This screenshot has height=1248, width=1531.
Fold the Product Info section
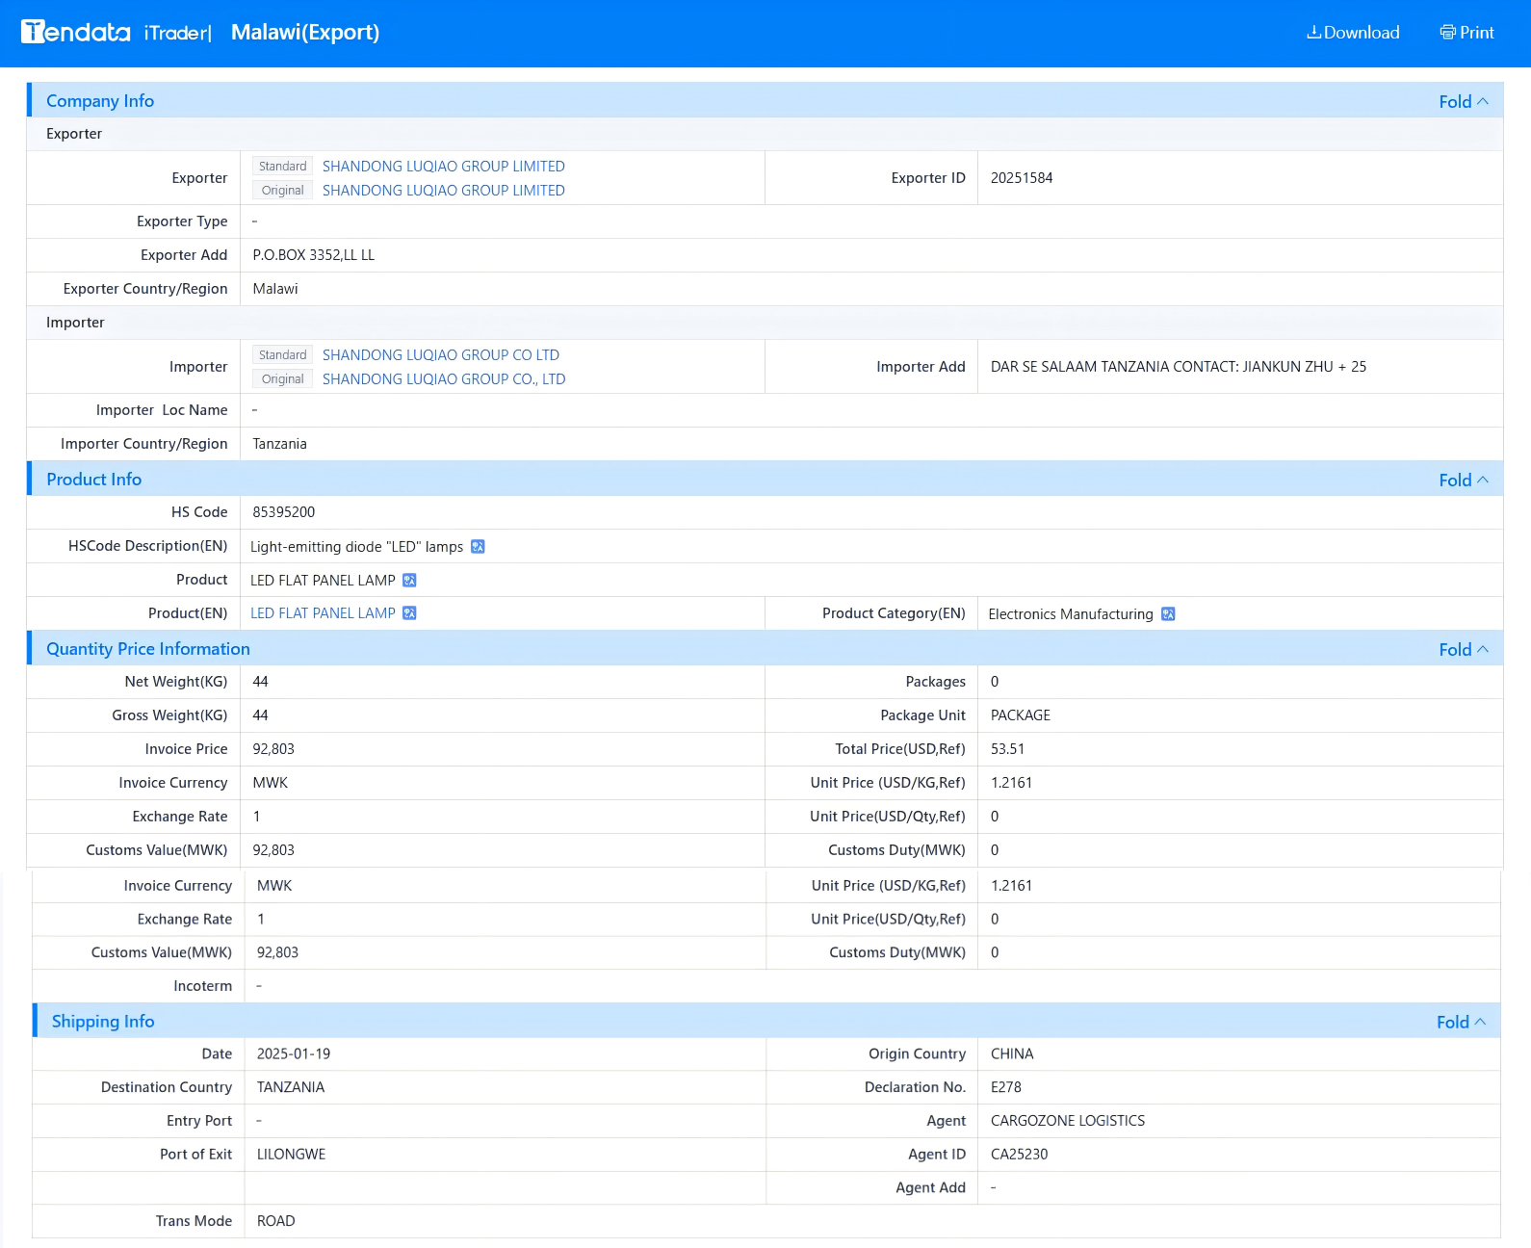1464,480
